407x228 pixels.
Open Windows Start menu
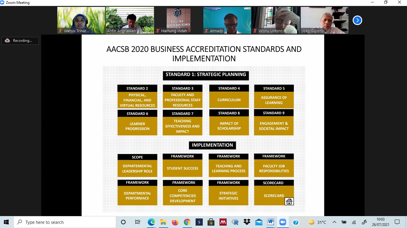pyautogui.click(x=6, y=222)
